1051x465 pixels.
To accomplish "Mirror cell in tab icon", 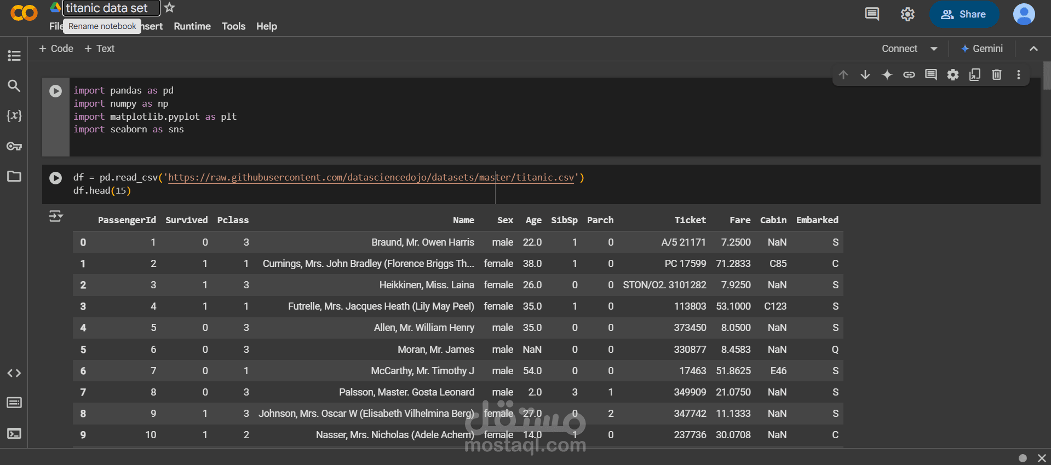I will (x=975, y=75).
